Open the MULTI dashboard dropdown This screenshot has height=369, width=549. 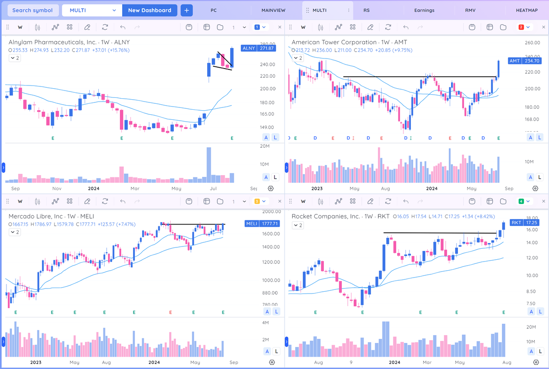point(92,10)
